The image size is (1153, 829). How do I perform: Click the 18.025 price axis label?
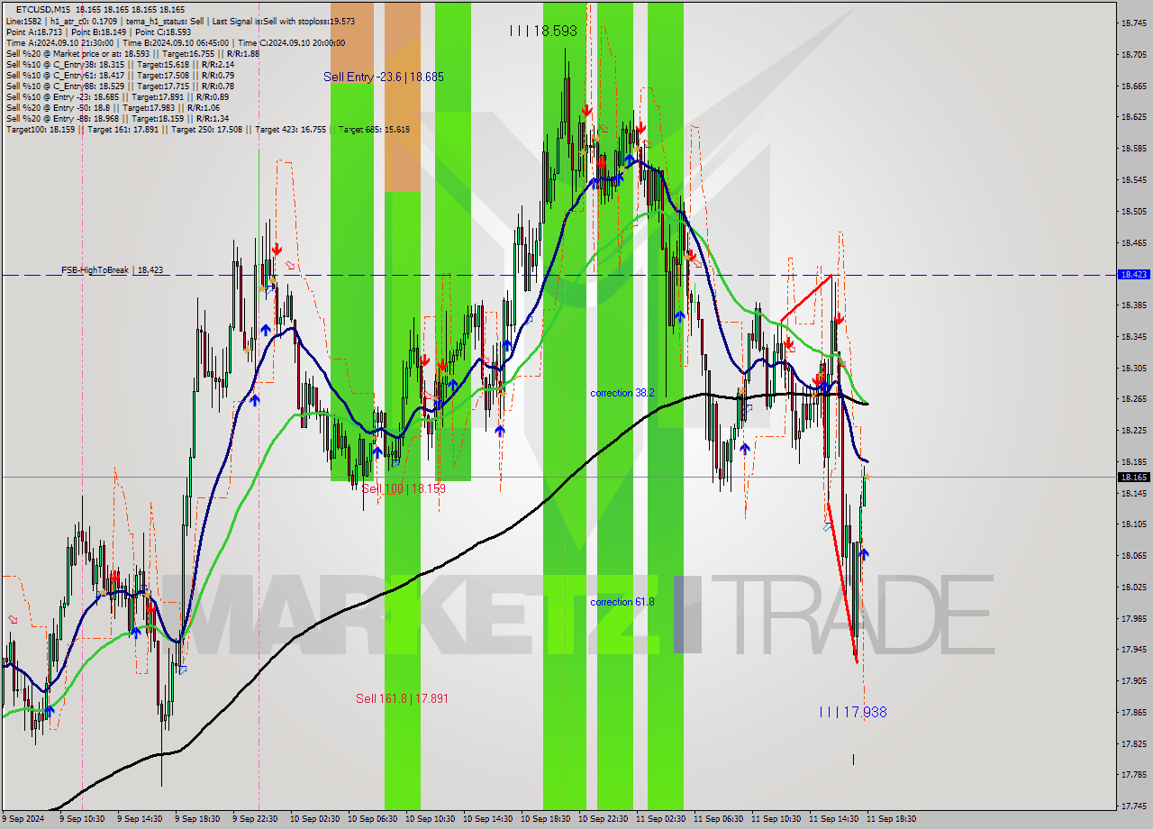pyautogui.click(x=1133, y=587)
